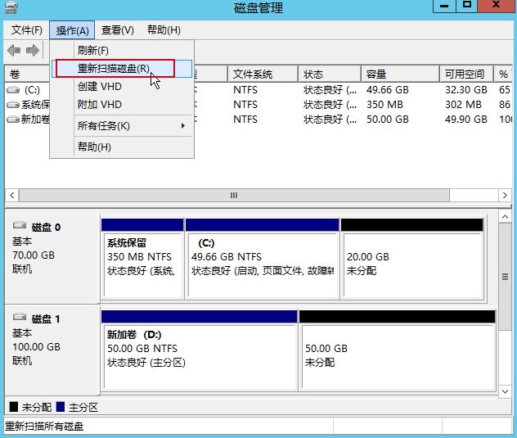The image size is (517, 438).
Task: Sort by the 可用空间 column header
Action: coord(465,75)
